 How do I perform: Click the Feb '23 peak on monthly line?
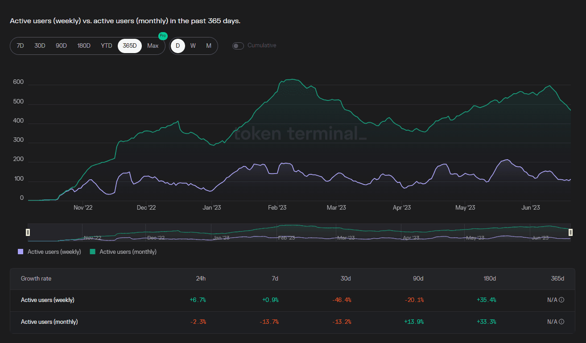291,79
